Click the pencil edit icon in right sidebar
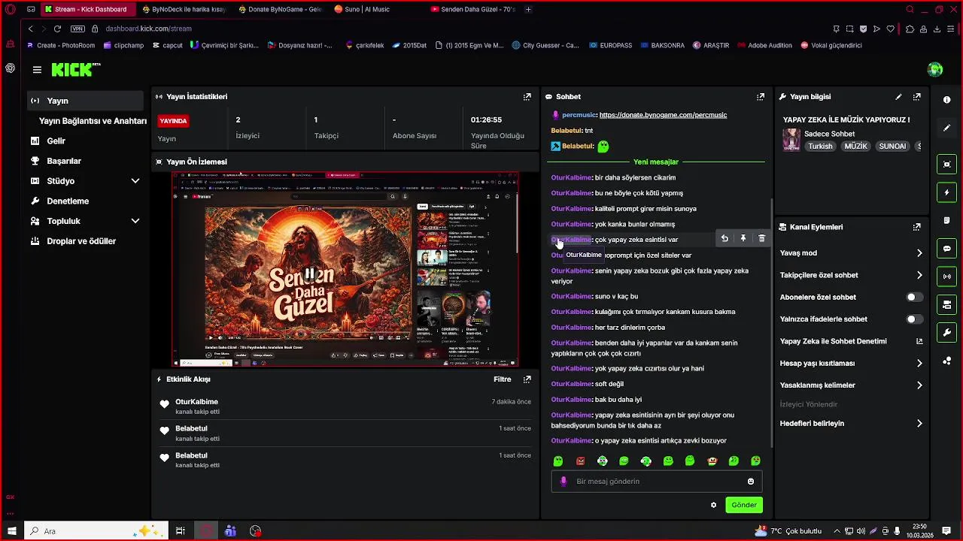Viewport: 963px width, 541px height. tap(946, 128)
